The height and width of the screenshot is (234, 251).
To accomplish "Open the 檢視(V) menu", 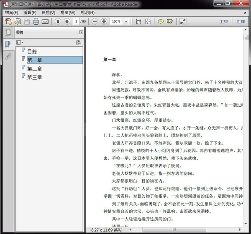I will (49, 12).
